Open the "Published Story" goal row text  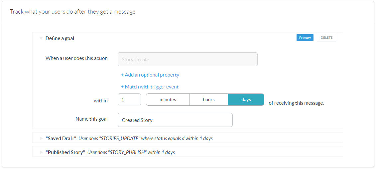coord(110,152)
